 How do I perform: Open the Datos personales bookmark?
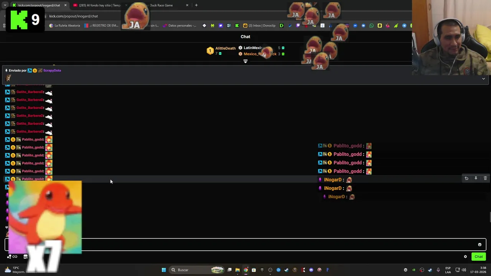[180, 26]
